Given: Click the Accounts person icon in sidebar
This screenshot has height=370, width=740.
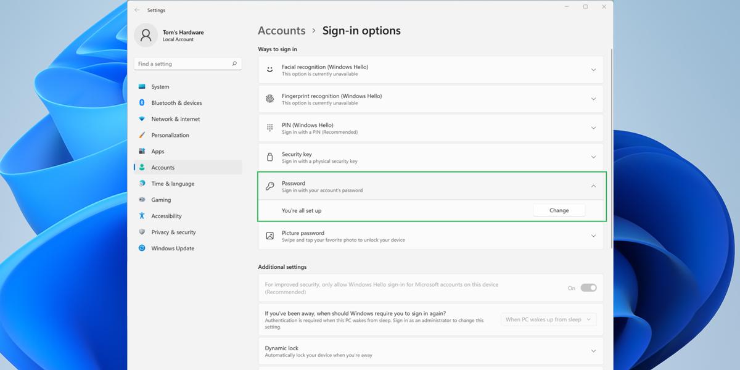Looking at the screenshot, I should point(142,167).
